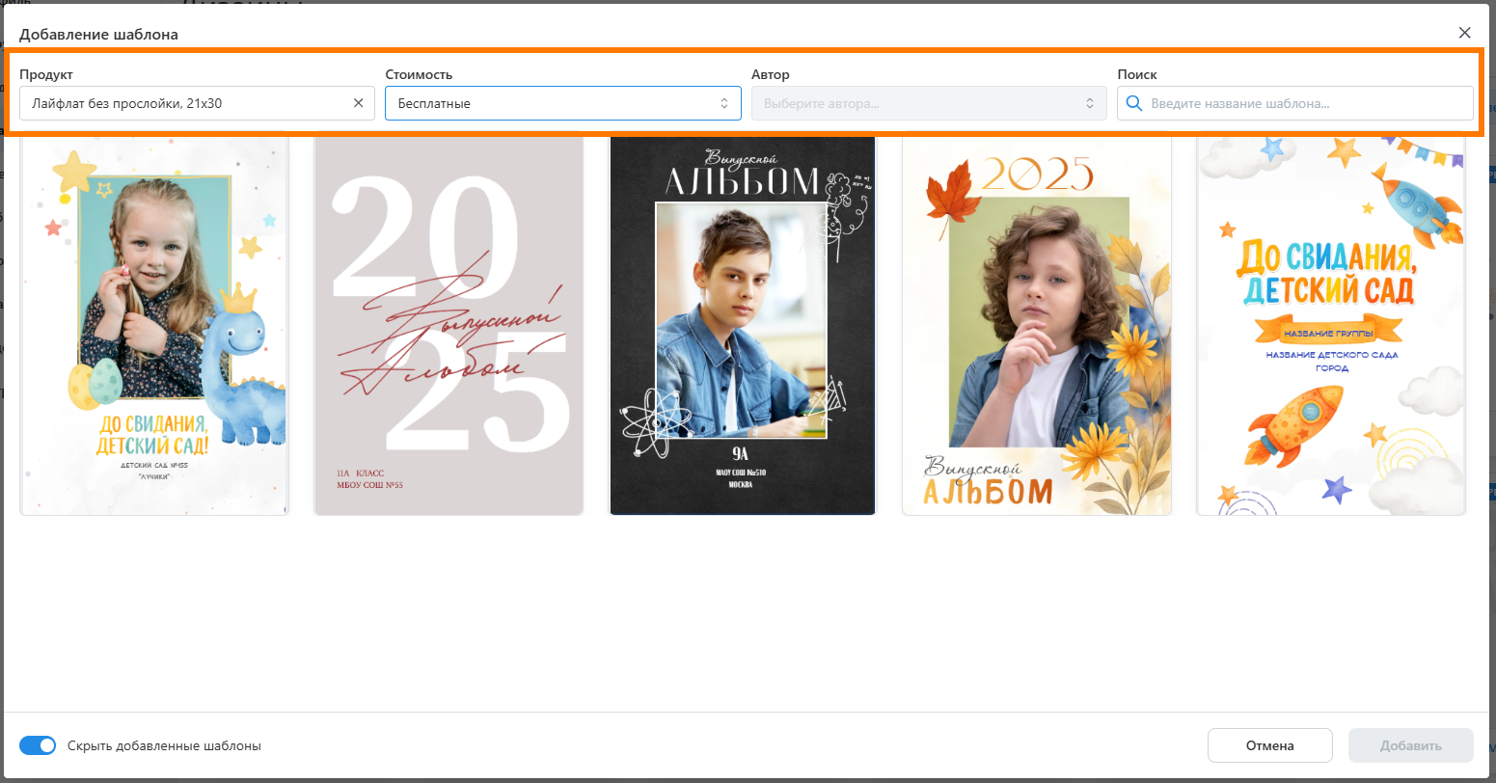Choose the large 2025 grey-pink album template
1496x783 pixels.
(449, 325)
